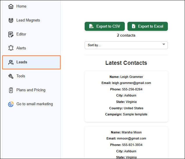
Task: Click the Alerts bell icon
Action: (x=11, y=48)
